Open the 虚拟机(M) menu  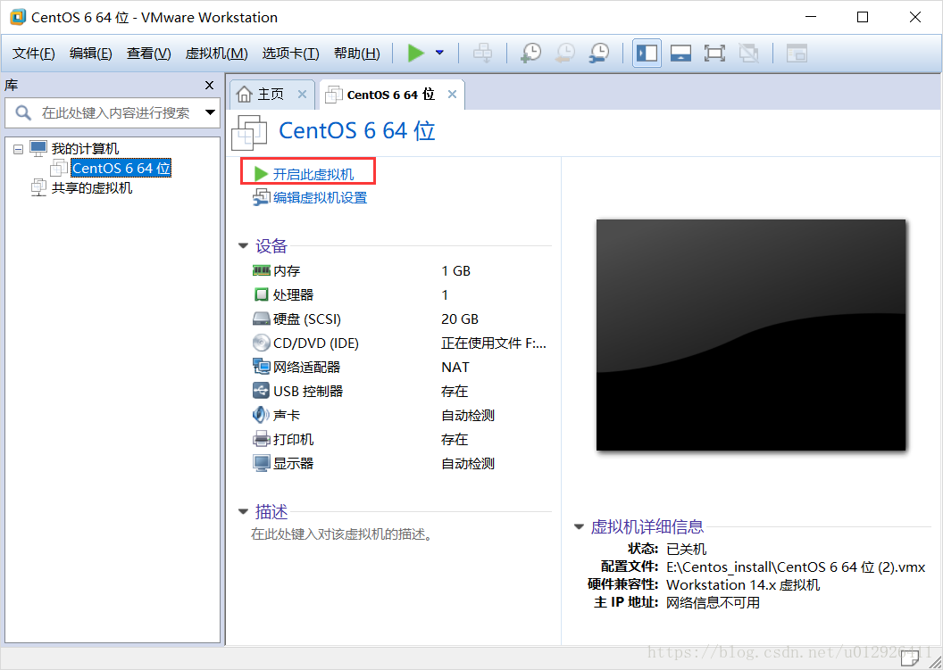[x=216, y=53]
